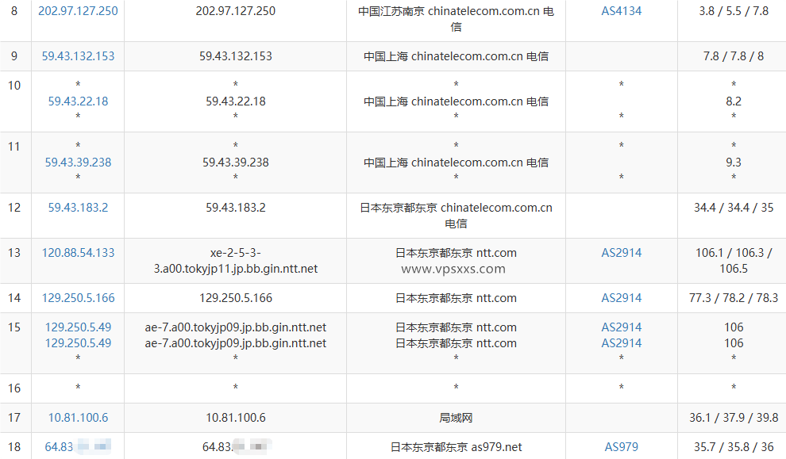Select hop number 13
The image size is (786, 459).
click(14, 253)
